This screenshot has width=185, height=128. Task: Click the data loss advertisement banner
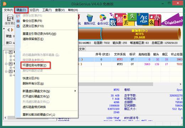[146, 20]
